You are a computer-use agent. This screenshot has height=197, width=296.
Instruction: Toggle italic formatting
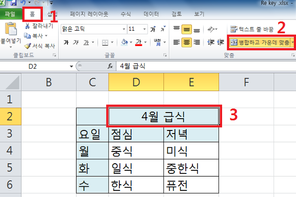tap(76, 42)
